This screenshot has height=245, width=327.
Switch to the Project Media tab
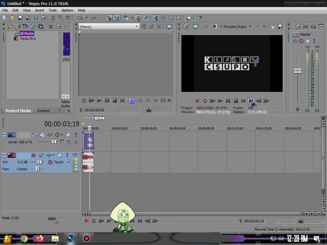coord(18,111)
